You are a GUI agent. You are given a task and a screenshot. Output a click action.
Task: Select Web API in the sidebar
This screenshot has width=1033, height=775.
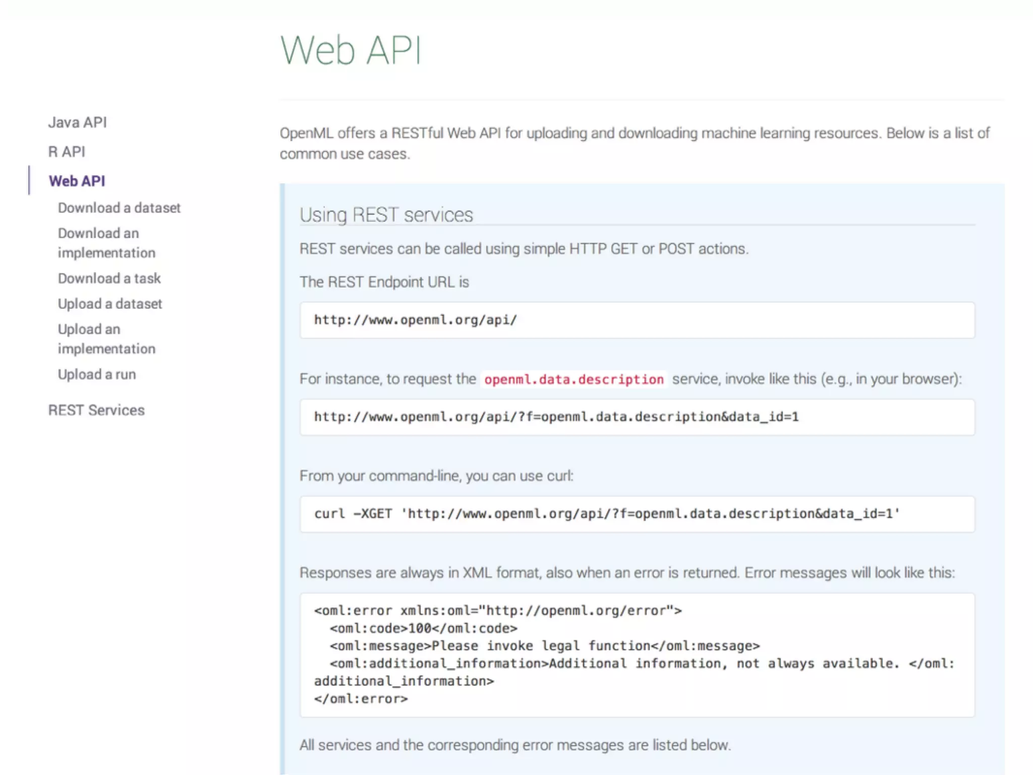coord(77,181)
